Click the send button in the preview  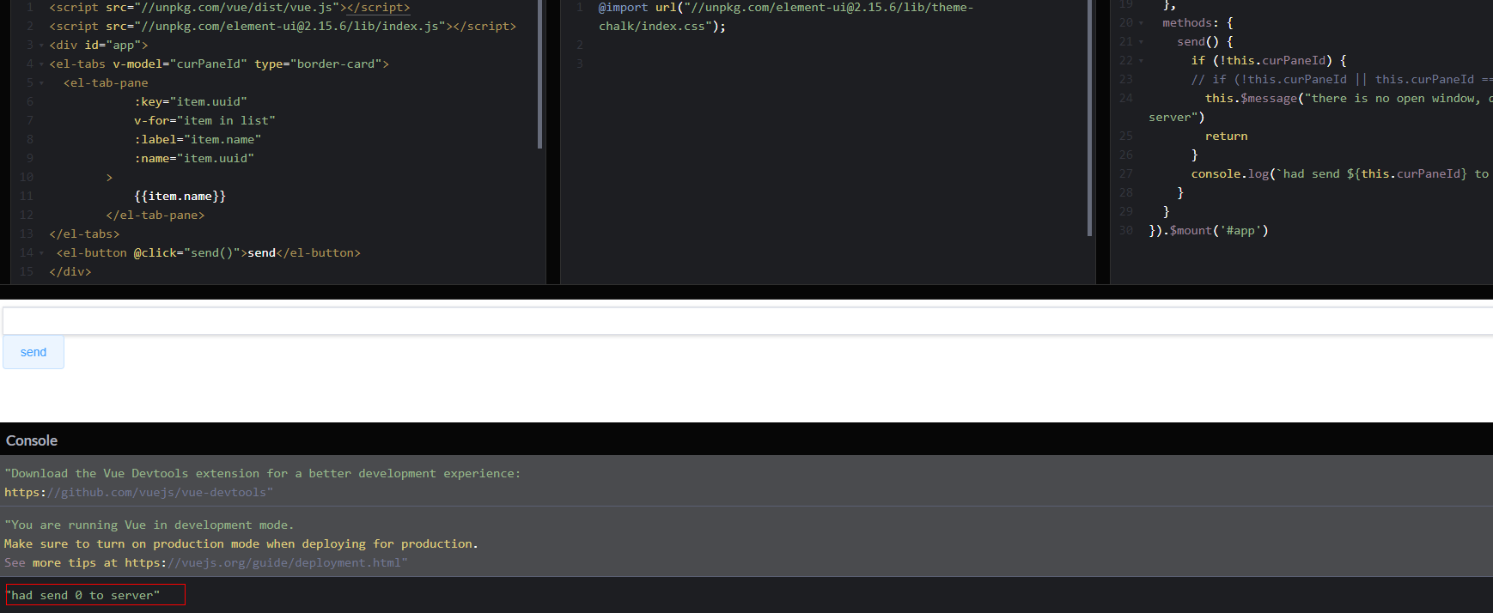(34, 352)
